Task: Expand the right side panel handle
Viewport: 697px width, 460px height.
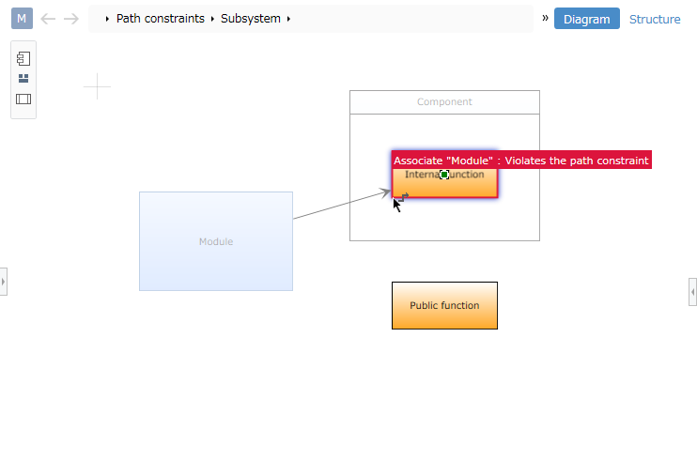Action: point(692,292)
